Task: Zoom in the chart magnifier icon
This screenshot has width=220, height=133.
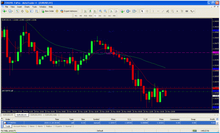Action: 100,11
